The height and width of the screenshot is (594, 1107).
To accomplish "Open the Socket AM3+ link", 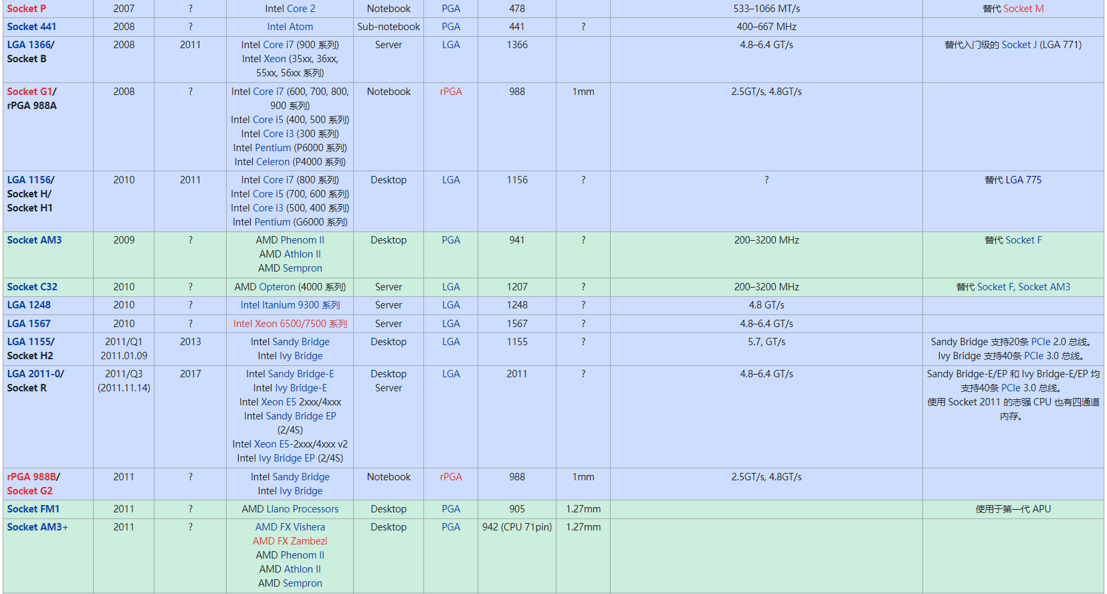I will 37,527.
